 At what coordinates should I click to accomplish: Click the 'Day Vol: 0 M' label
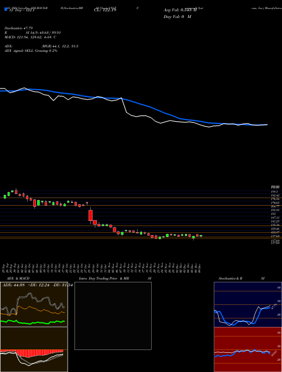[177, 16]
